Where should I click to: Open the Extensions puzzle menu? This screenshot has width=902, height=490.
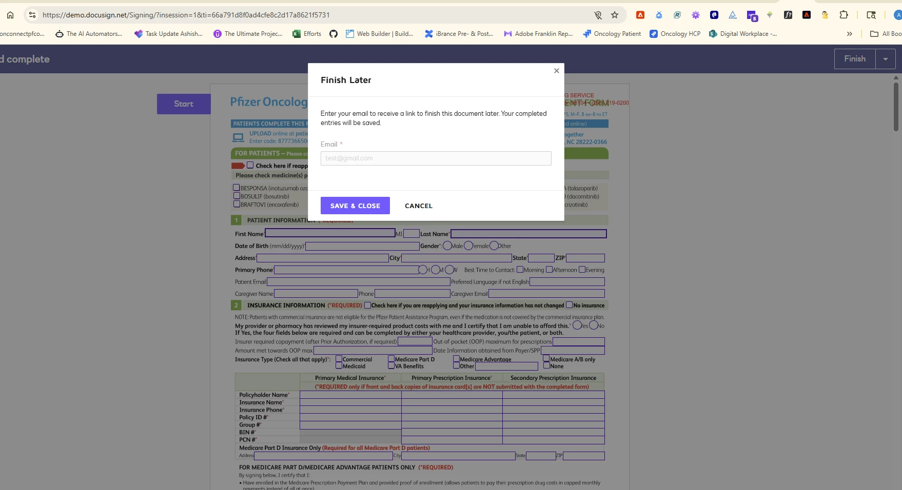pyautogui.click(x=844, y=15)
